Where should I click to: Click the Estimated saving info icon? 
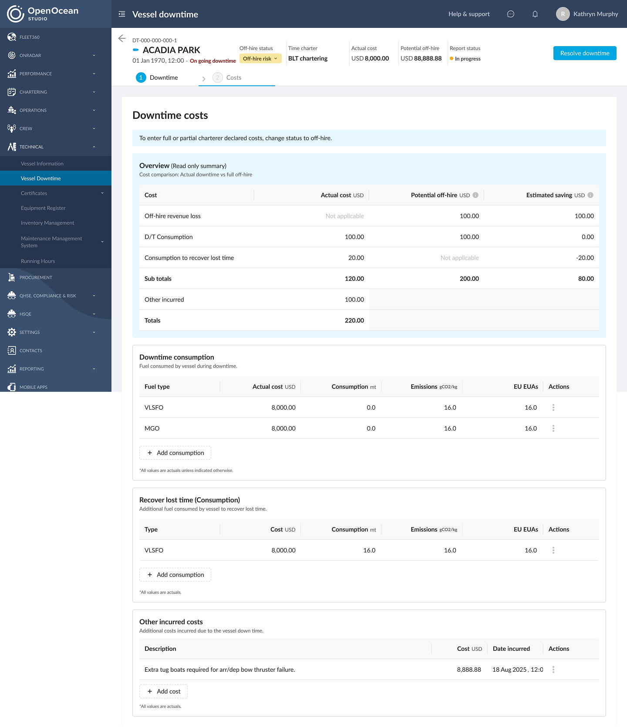click(590, 195)
